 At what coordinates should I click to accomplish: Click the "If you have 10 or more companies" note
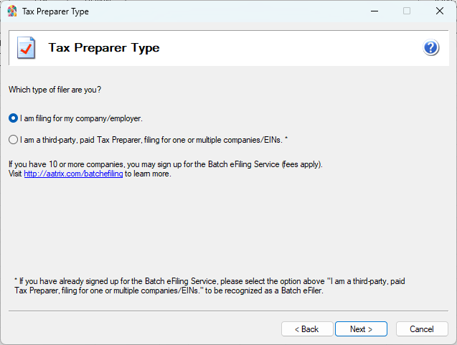165,164
